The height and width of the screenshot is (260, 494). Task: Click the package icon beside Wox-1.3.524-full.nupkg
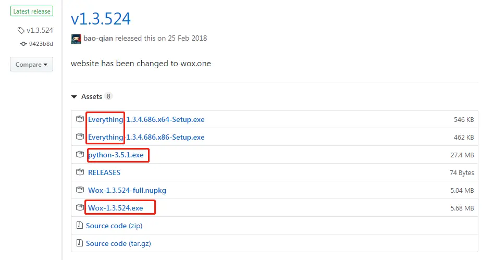pyautogui.click(x=80, y=190)
